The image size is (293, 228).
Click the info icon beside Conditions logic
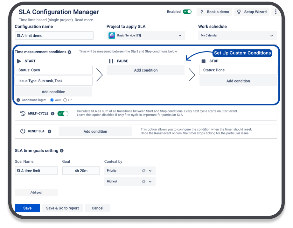pos(18,100)
